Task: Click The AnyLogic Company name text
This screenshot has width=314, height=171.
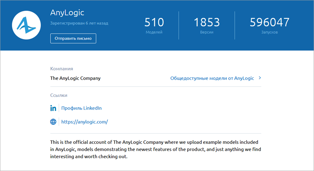Action: pos(75,78)
